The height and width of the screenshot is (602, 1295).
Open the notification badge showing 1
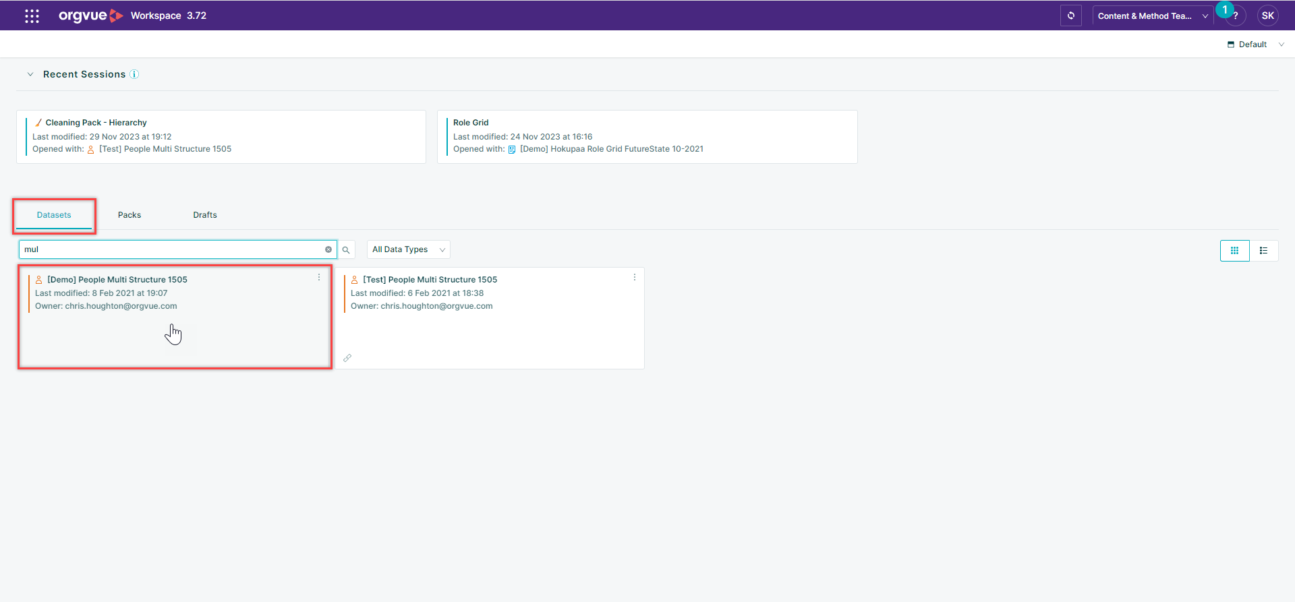coord(1224,9)
